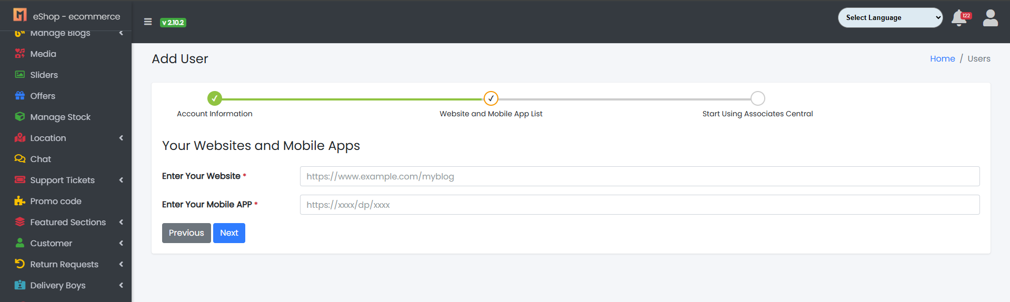Click eShop - ecommerce brand title
The width and height of the screenshot is (1010, 302).
pos(76,16)
